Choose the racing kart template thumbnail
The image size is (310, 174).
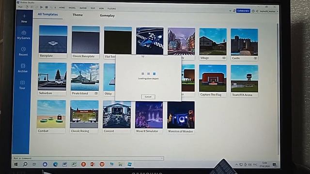pyautogui.click(x=150, y=41)
